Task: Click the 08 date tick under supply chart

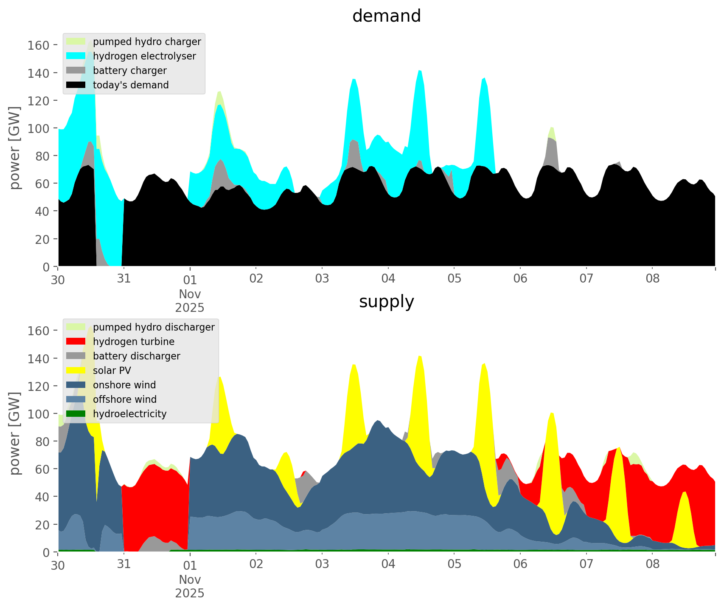Action: pos(652,565)
